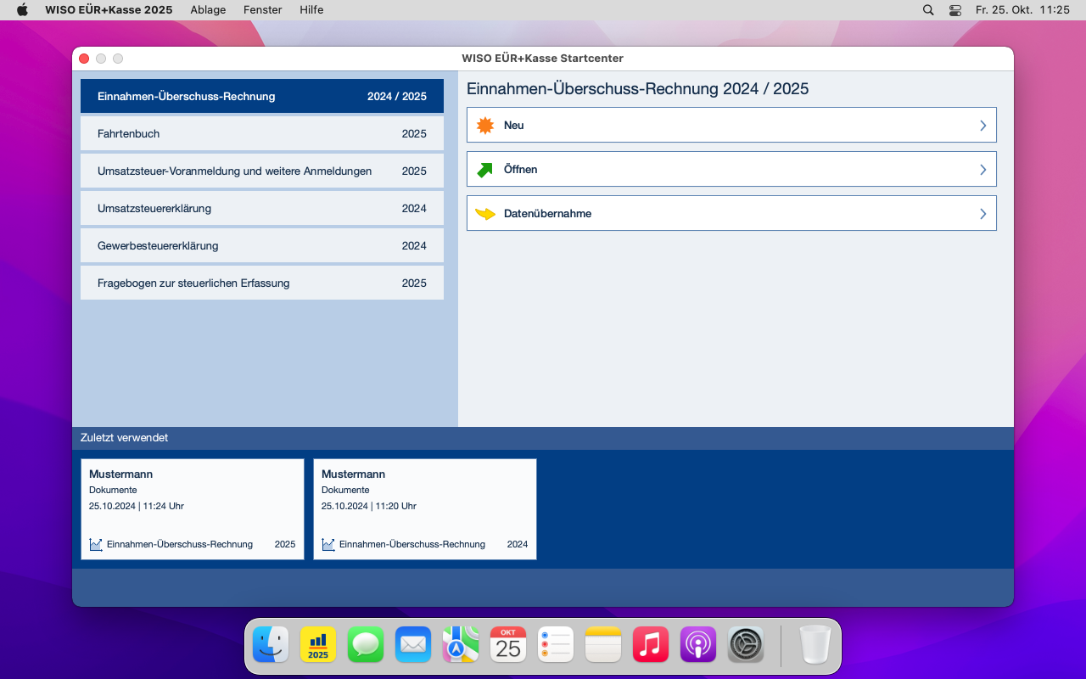Click the yellow arrow Datenübernahme icon

485,214
